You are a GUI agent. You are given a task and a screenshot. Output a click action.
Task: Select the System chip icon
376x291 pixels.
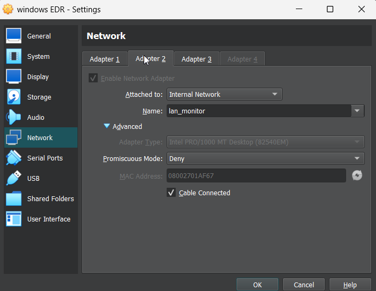(x=14, y=56)
